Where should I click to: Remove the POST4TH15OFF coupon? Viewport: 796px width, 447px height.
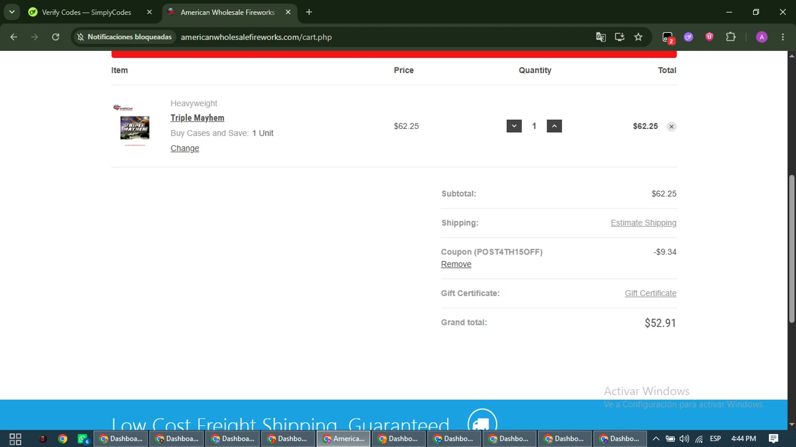pyautogui.click(x=456, y=264)
